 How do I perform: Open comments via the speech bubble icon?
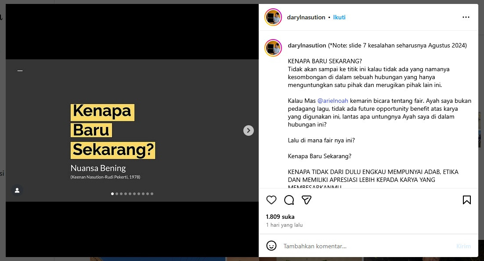[x=289, y=200]
